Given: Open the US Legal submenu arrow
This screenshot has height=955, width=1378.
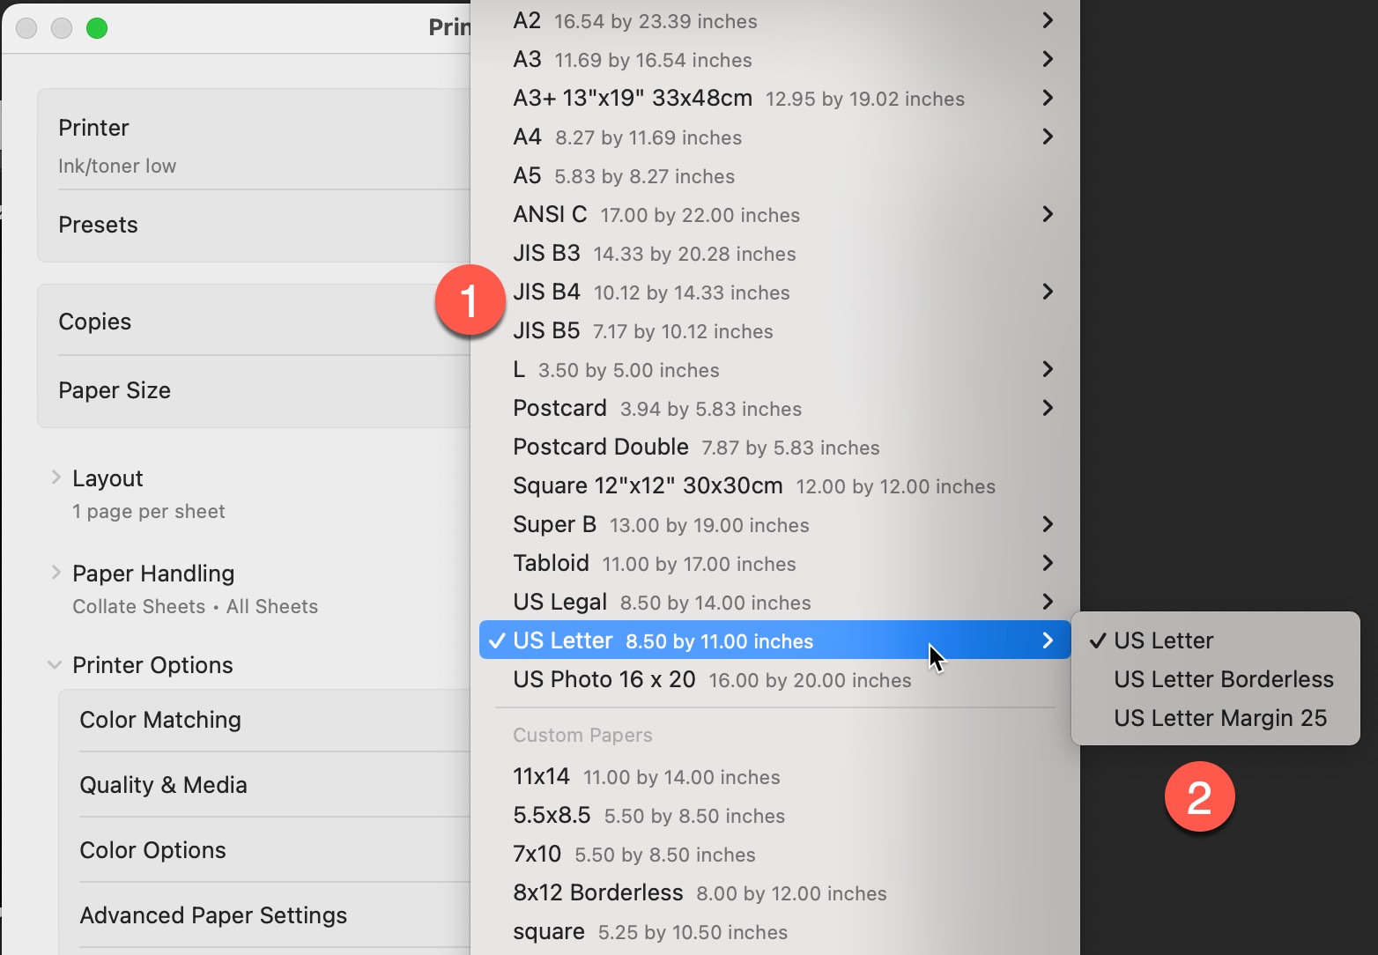Looking at the screenshot, I should [1048, 602].
